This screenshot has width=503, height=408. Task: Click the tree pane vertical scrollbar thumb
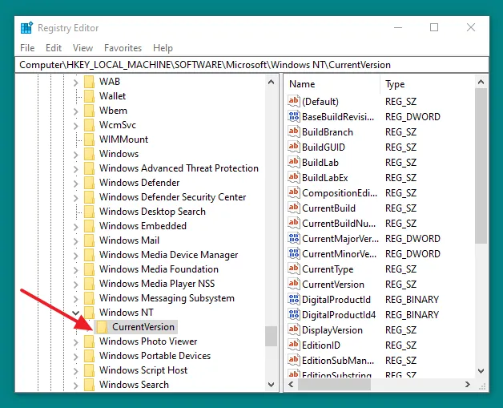[272, 336]
